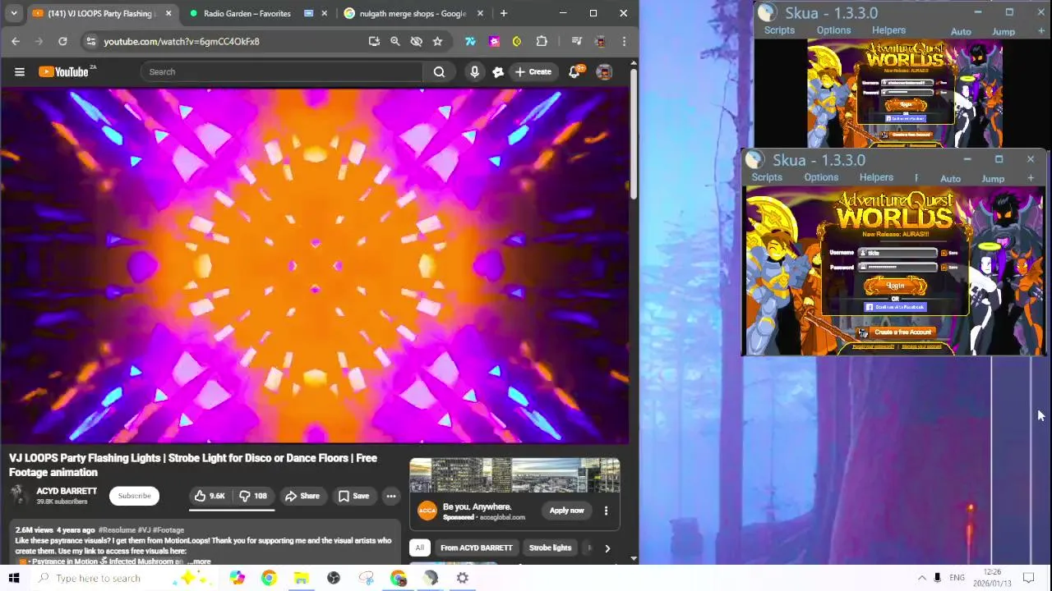Screen dimensions: 1052x591
Task: Click the Share button under the video
Action: coord(302,496)
